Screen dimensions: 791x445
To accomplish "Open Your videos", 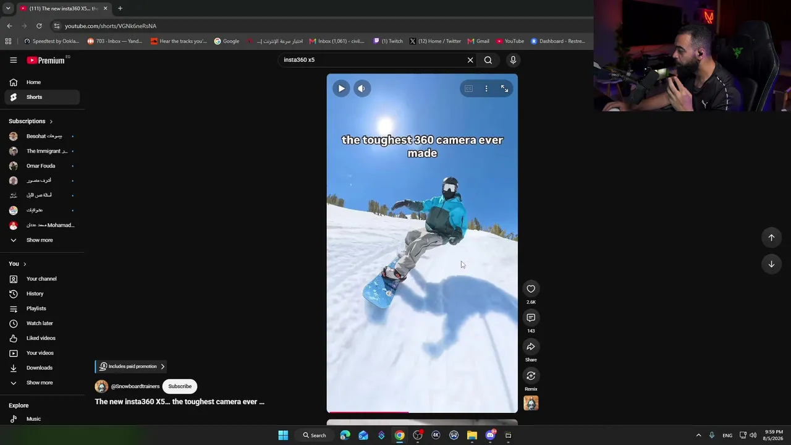I will coord(42,353).
